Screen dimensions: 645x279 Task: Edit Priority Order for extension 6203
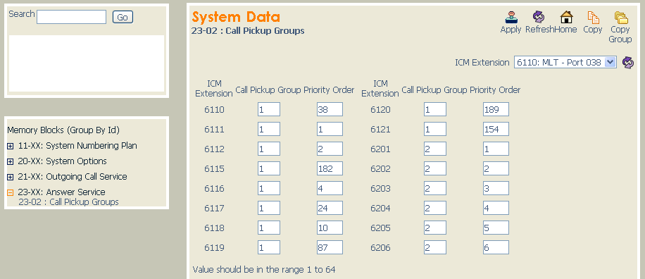click(496, 189)
